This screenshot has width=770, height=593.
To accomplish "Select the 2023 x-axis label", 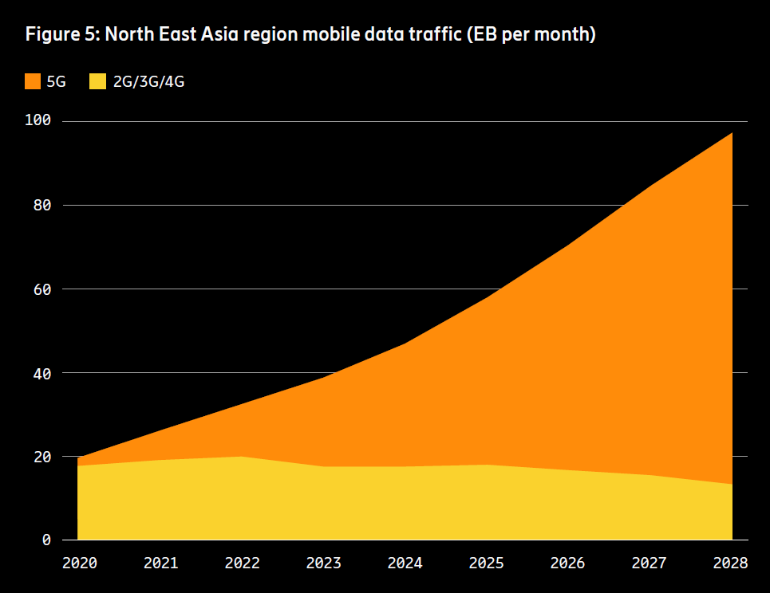I will [323, 563].
